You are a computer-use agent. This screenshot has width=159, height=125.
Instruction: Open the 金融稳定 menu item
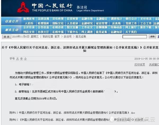point(102,19)
